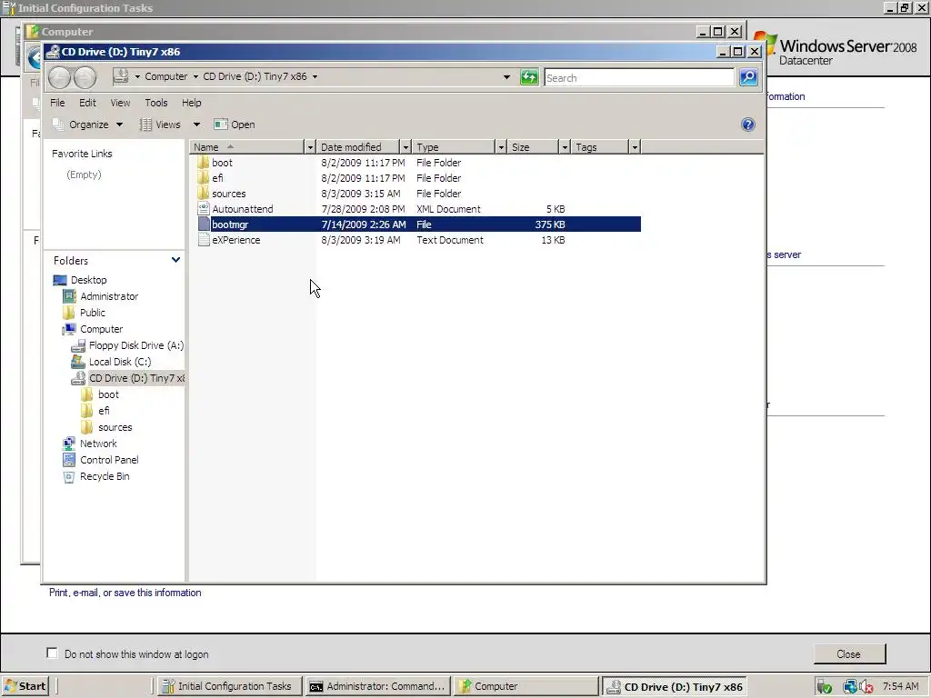Click the Network icon in folder tree
Viewport: 931px width, 698px height.
click(69, 444)
